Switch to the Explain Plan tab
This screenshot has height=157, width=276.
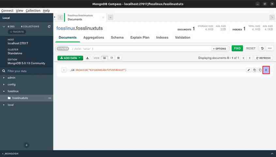[x=140, y=38]
